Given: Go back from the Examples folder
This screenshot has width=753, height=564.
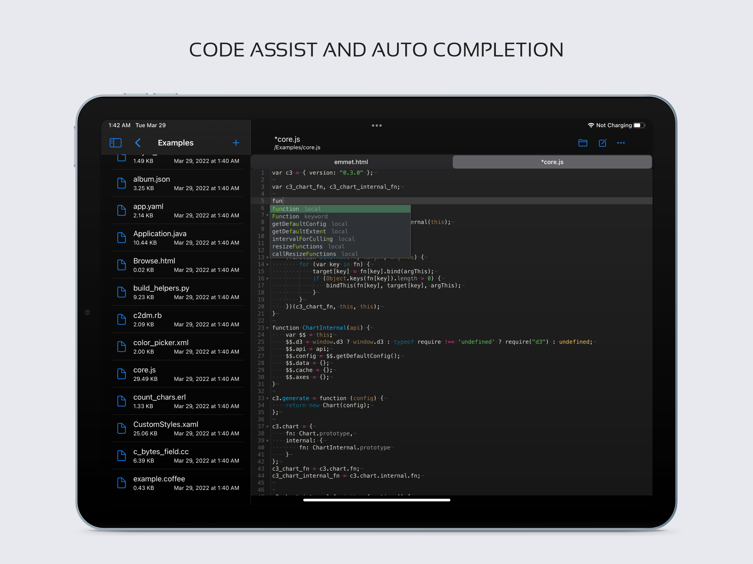Looking at the screenshot, I should coord(138,143).
